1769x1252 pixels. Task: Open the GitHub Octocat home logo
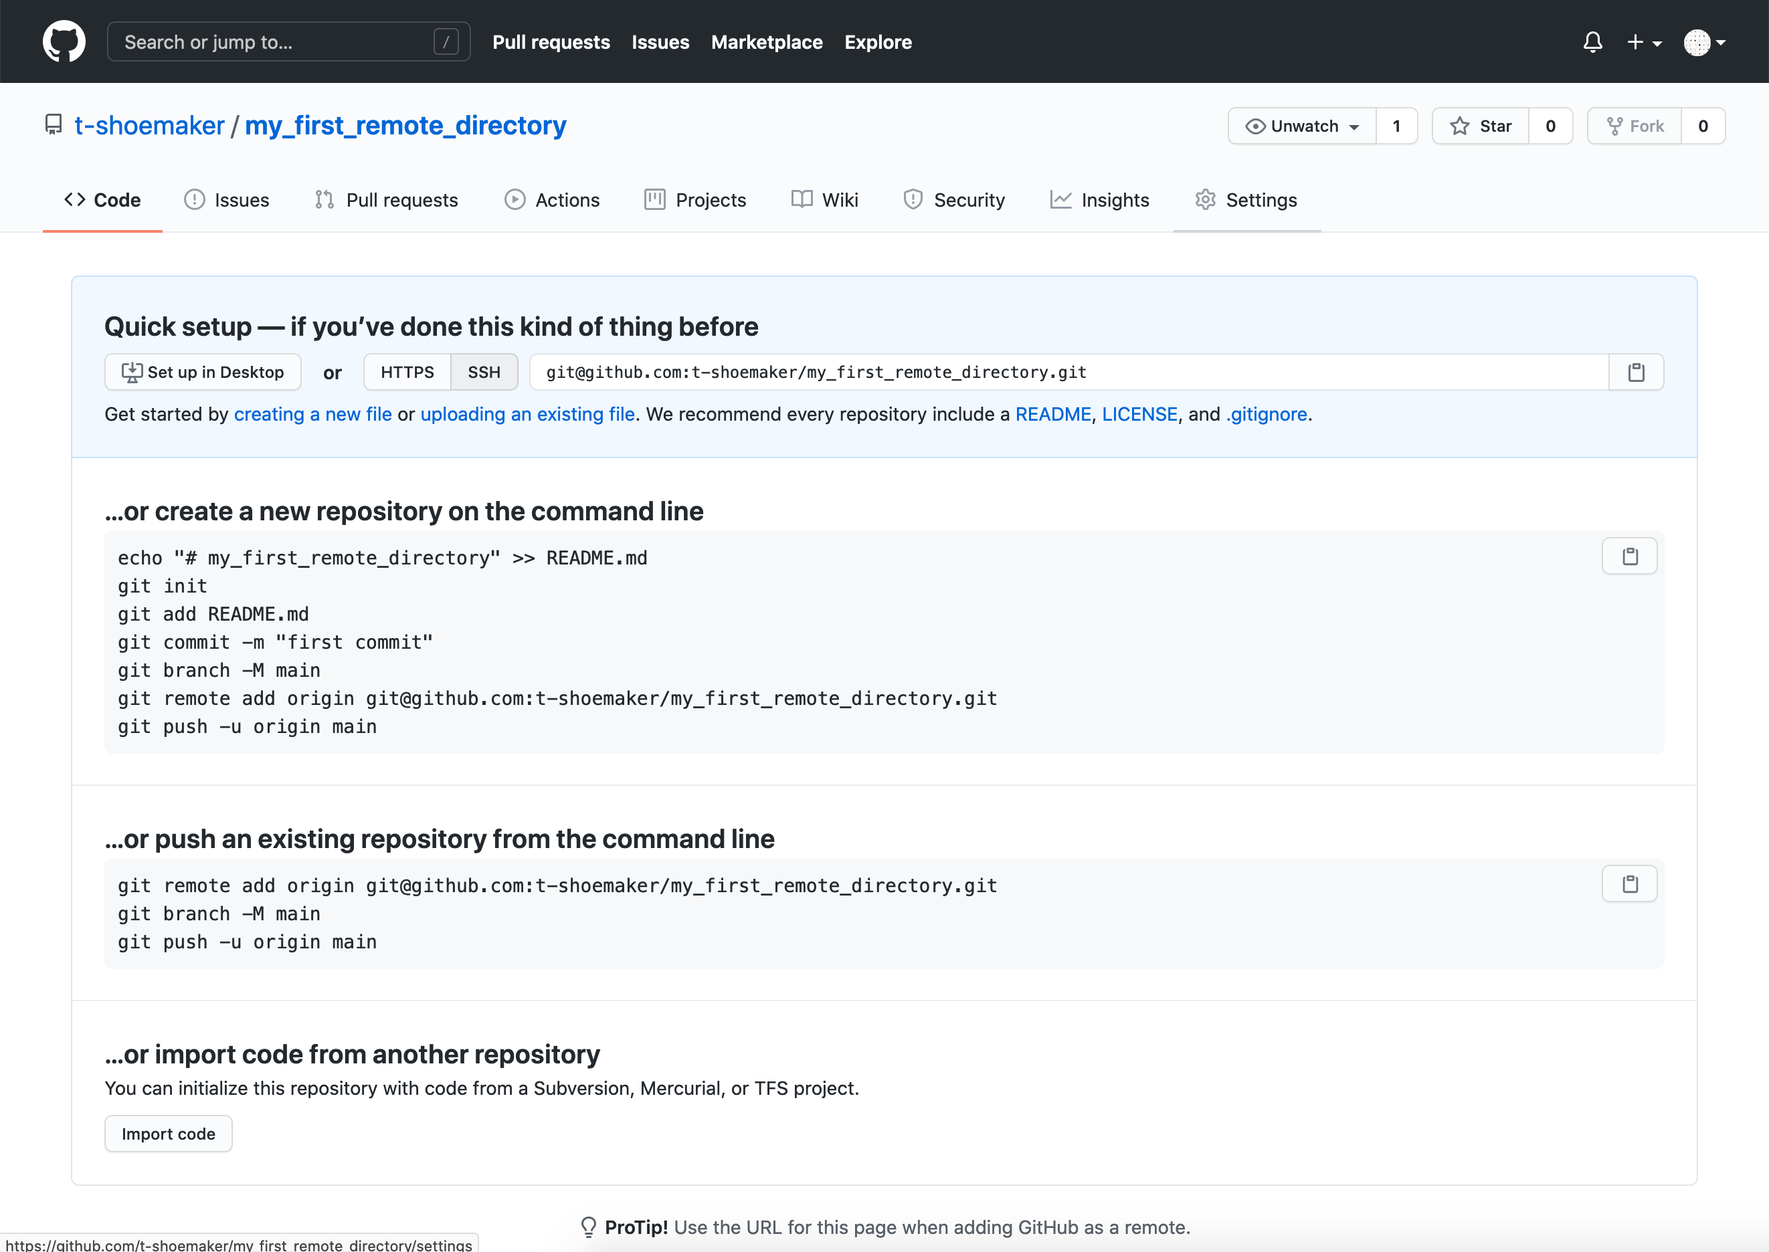point(64,41)
